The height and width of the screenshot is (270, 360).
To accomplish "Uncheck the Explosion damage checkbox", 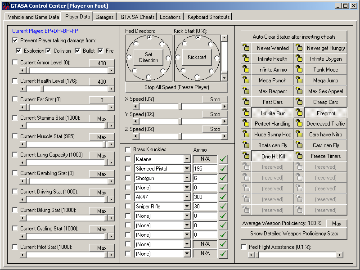I will 19,51.
